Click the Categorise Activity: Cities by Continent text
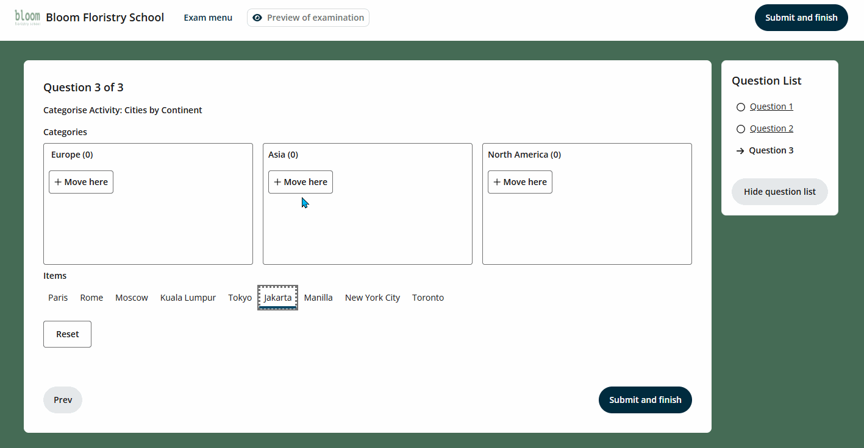Image resolution: width=864 pixels, height=448 pixels. click(123, 110)
